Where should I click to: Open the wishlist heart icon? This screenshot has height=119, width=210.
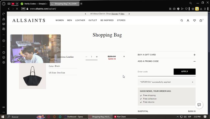click(x=195, y=20)
